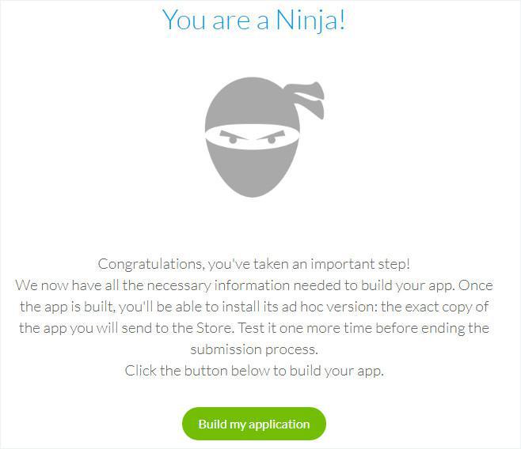The width and height of the screenshot is (521, 449).
Task: Click the 'important step!' phrase
Action: 360,264
